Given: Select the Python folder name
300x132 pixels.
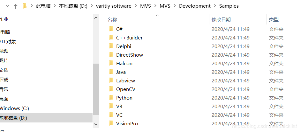Looking at the screenshot, I should [124, 98].
